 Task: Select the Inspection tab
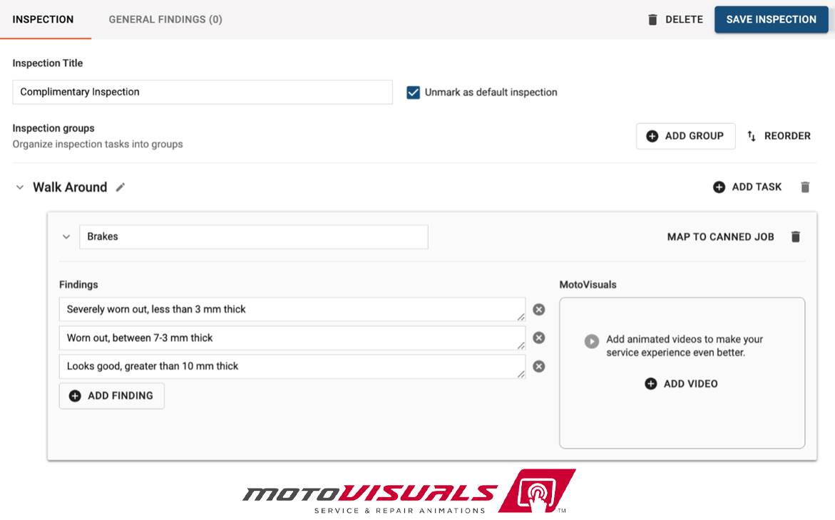pyautogui.click(x=43, y=19)
